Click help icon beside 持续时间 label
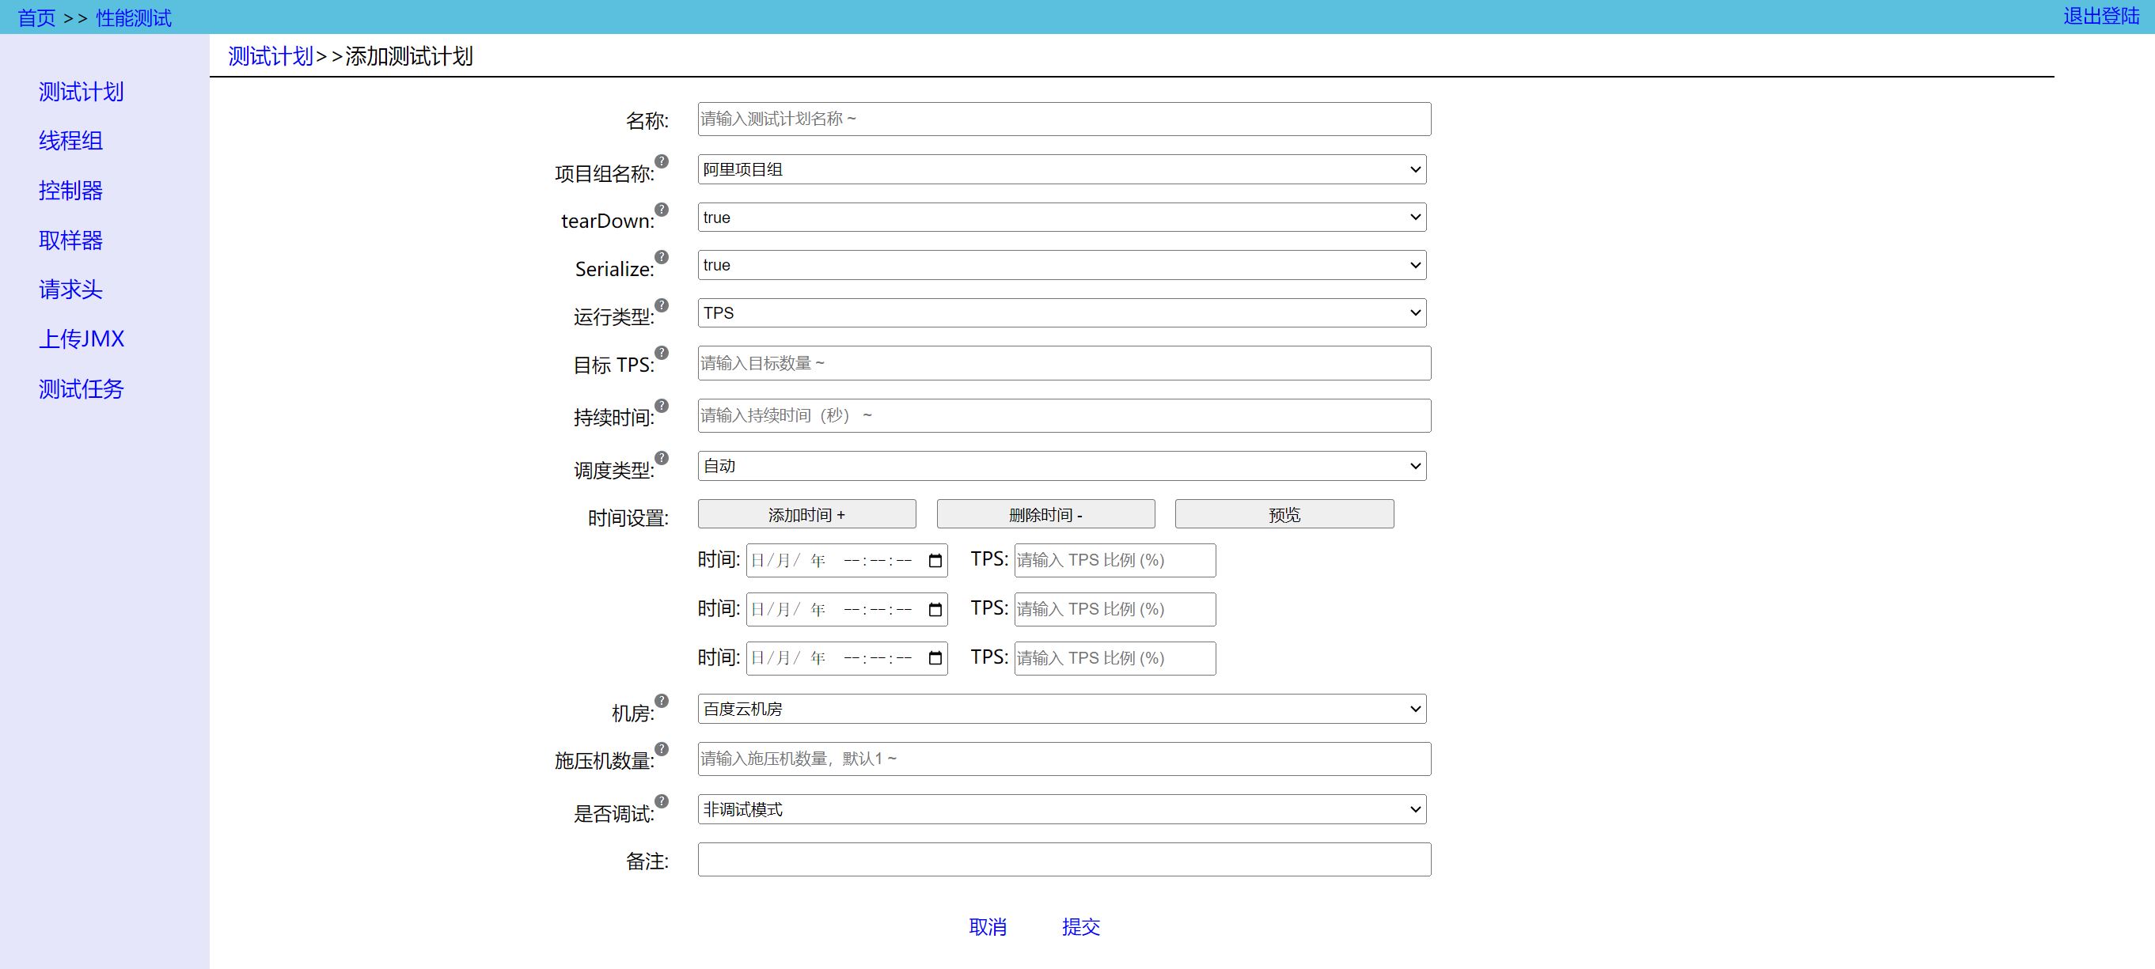Image resolution: width=2155 pixels, height=969 pixels. point(661,406)
